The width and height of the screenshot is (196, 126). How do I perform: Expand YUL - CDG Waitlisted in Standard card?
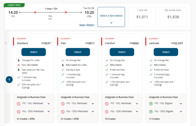49,111
